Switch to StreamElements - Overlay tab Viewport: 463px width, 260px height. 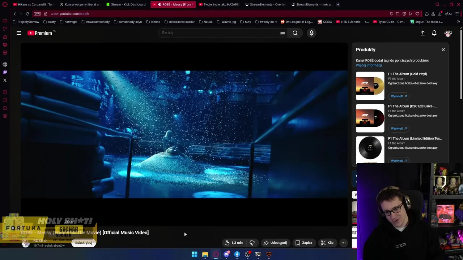tap(265, 4)
